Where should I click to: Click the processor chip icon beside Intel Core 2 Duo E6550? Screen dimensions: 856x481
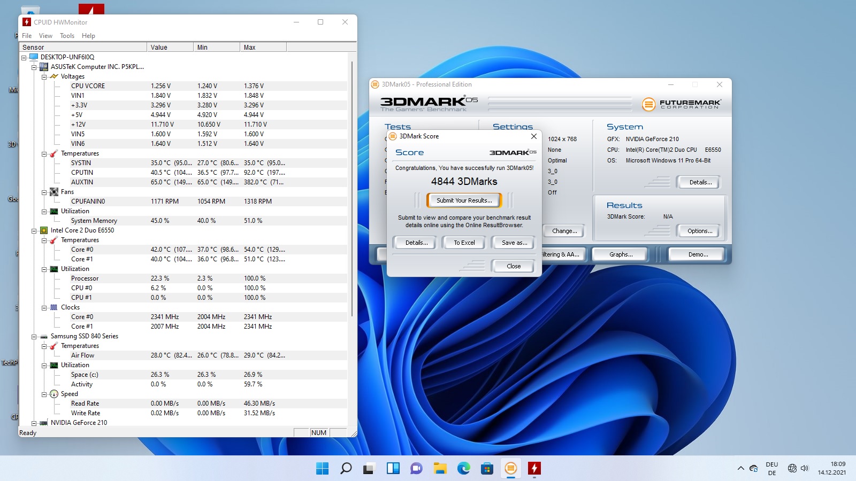point(44,230)
